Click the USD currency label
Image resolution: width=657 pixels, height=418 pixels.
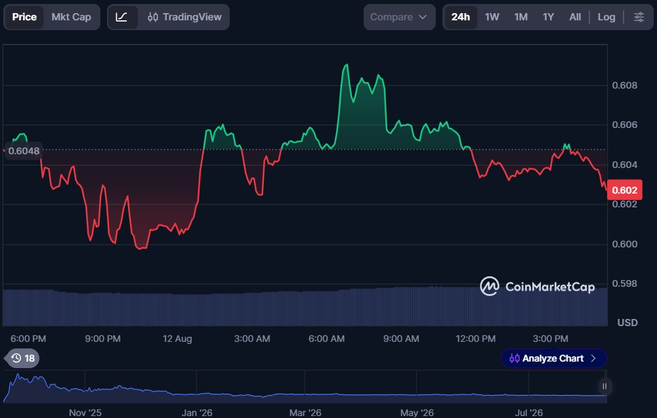coord(627,322)
